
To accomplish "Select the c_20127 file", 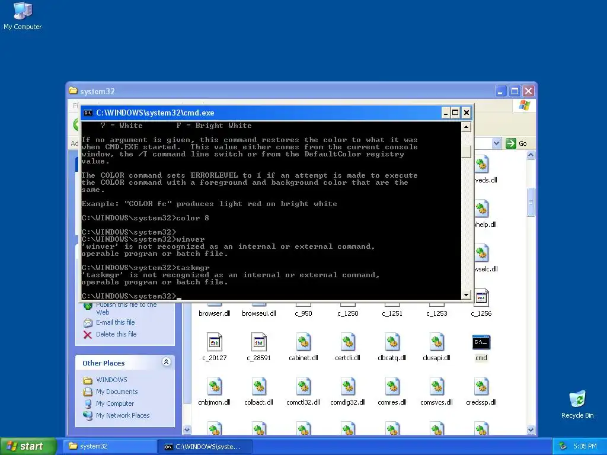I will click(x=215, y=347).
